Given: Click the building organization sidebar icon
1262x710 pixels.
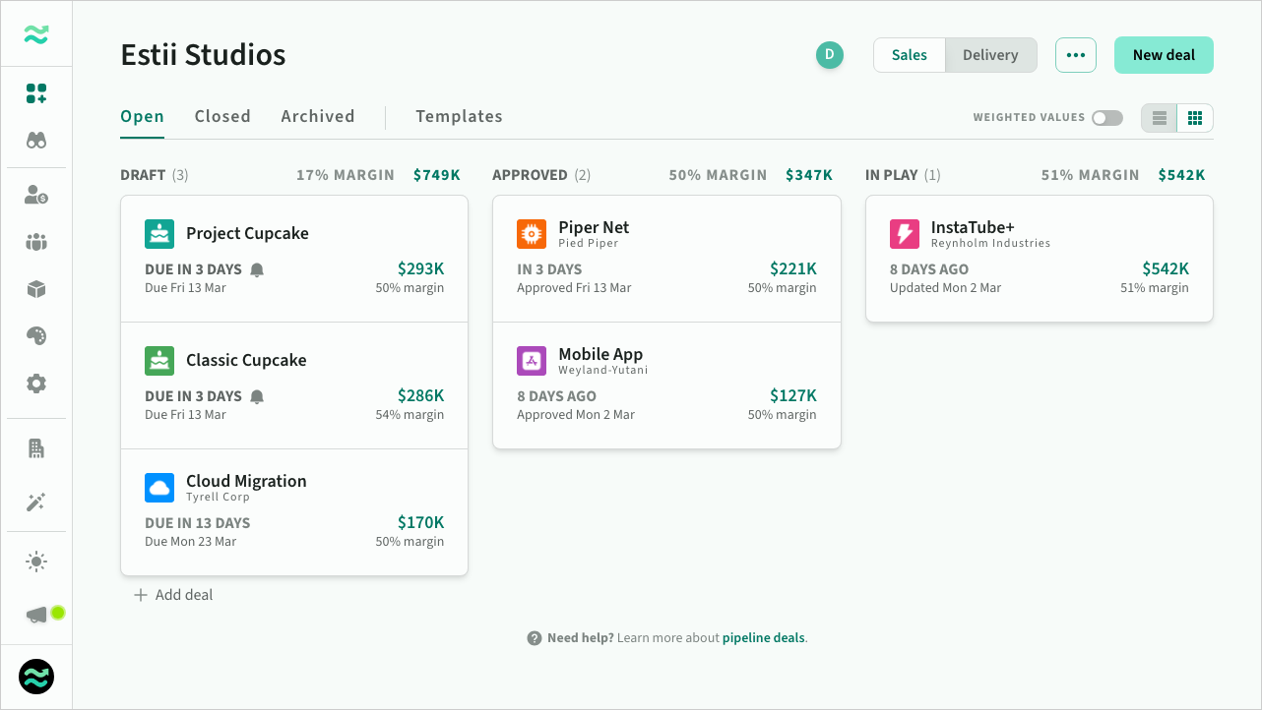Looking at the screenshot, I should [x=36, y=448].
